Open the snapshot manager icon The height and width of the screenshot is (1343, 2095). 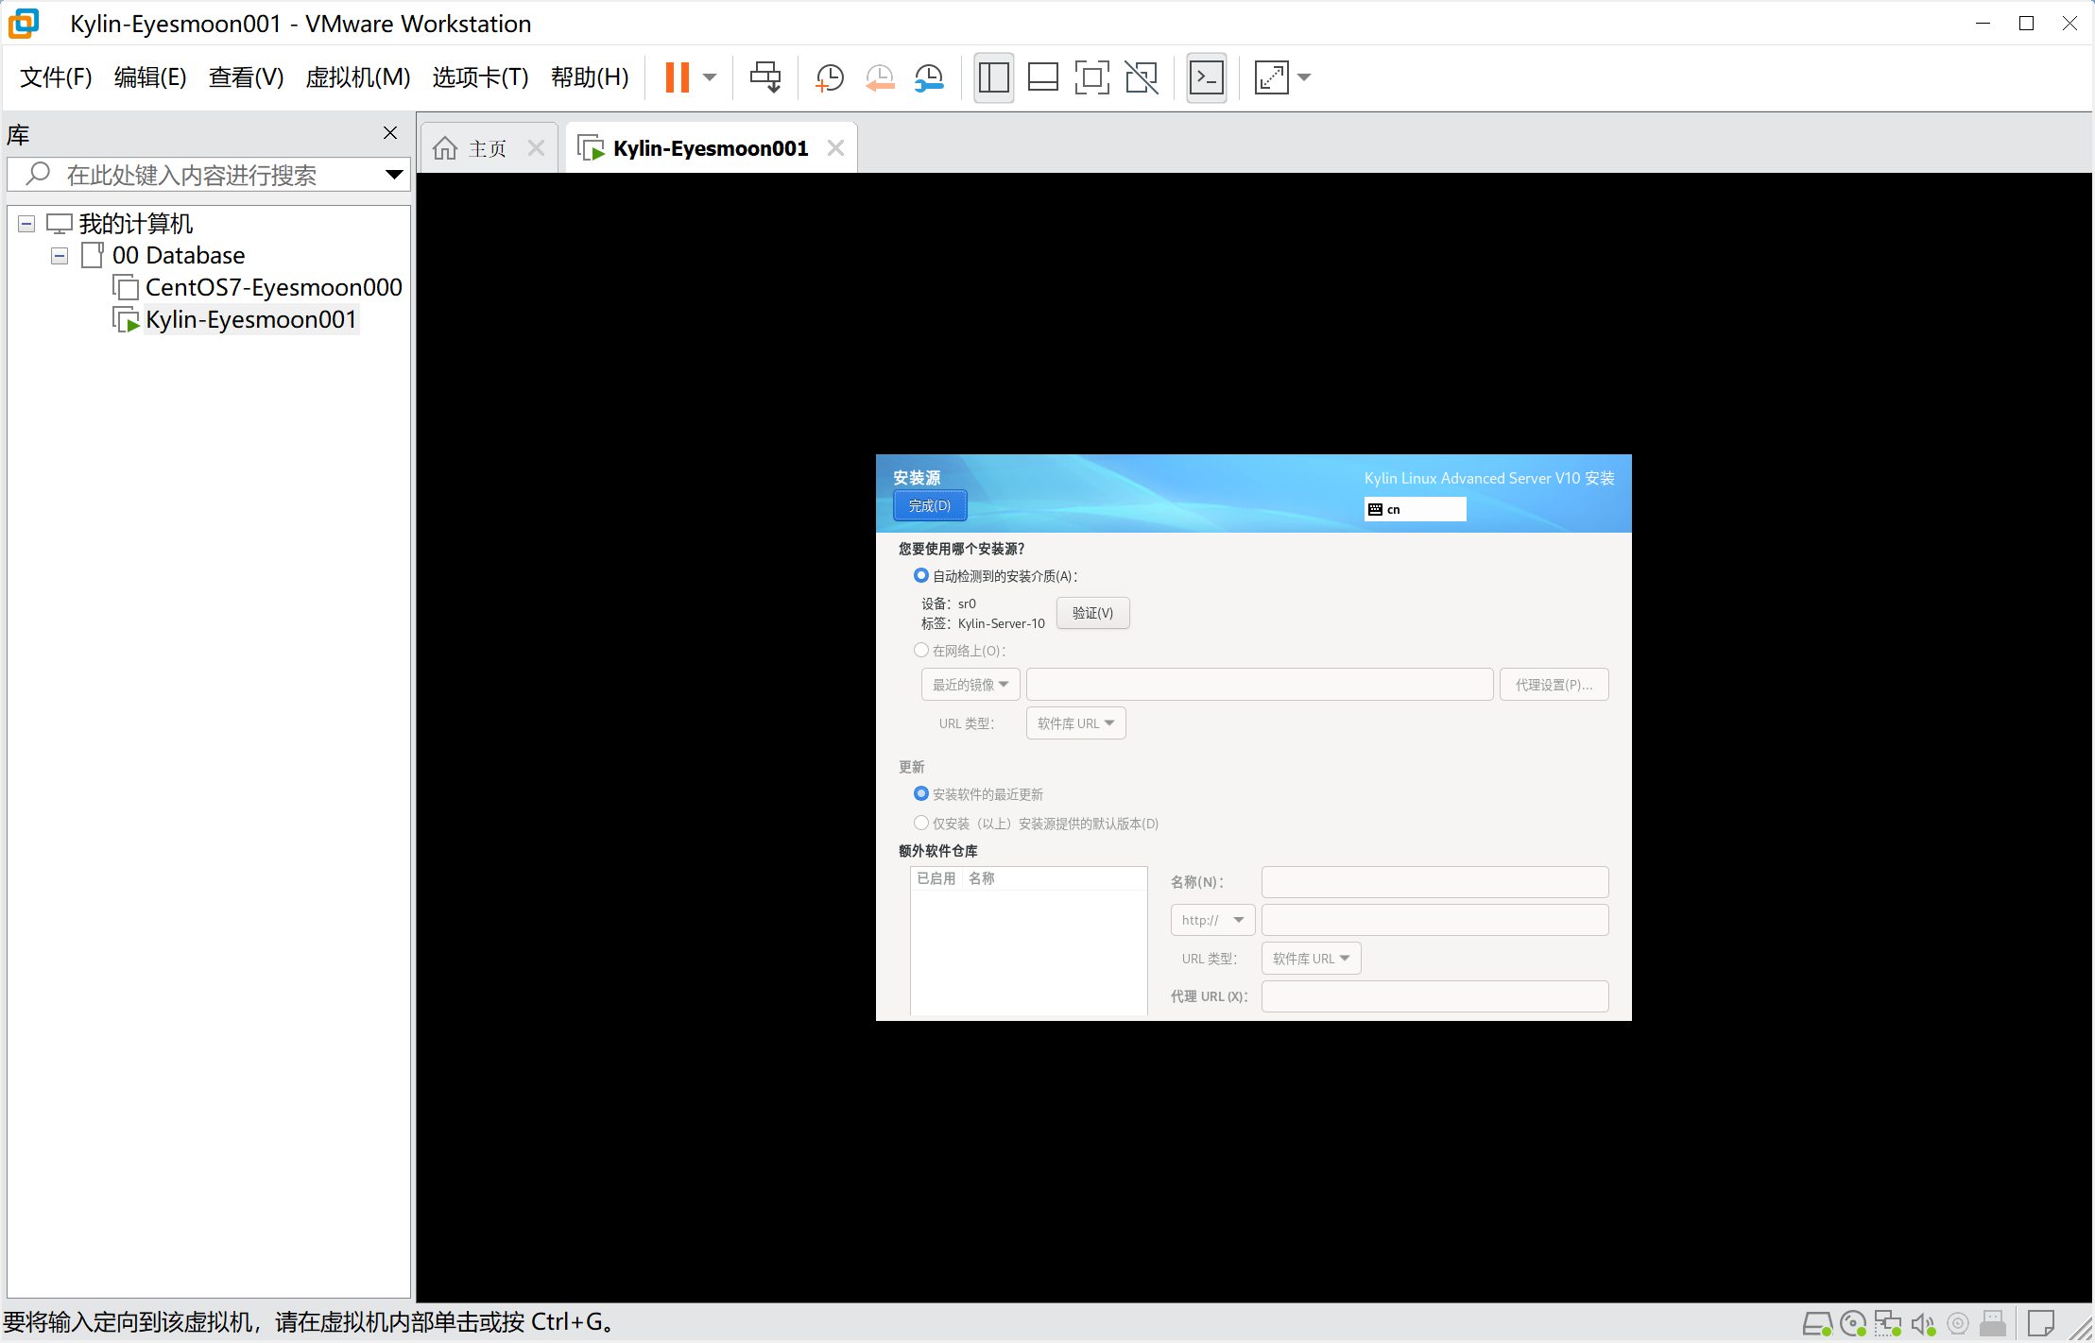tap(930, 77)
